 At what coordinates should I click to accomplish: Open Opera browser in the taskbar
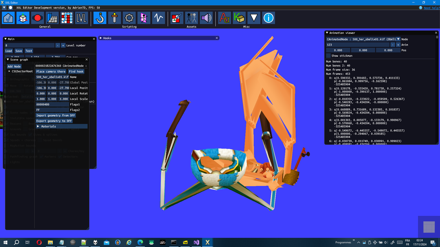[x=39, y=242]
